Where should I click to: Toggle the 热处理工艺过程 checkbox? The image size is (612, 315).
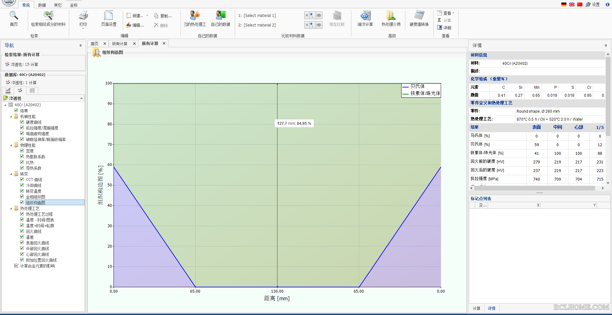(x=22, y=214)
